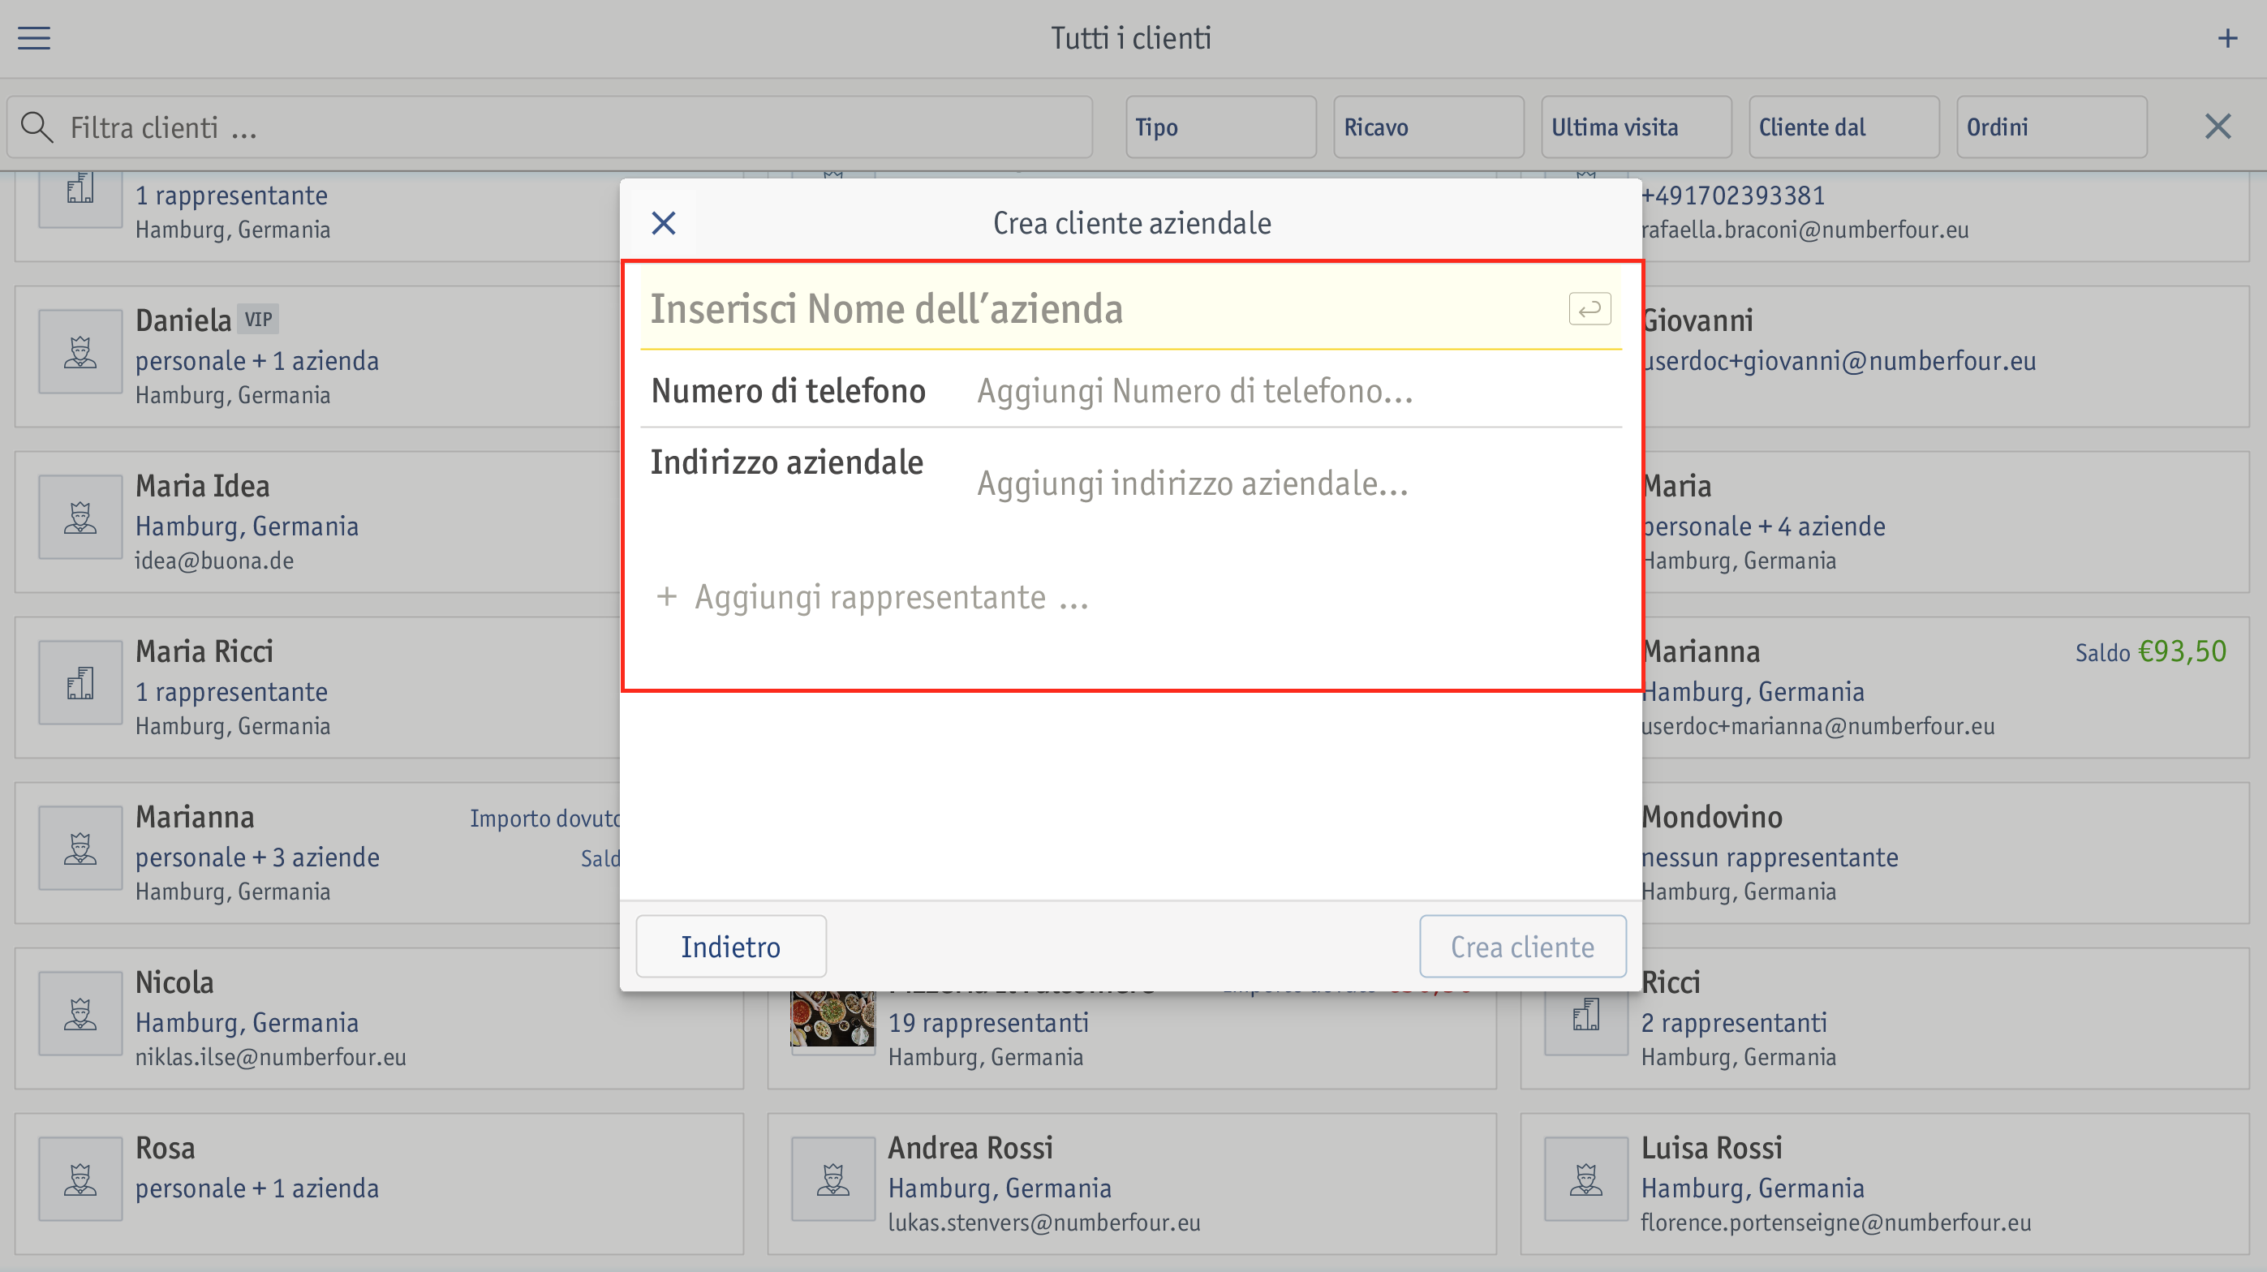Open the Tipo filter dropdown
2267x1272 pixels.
pyautogui.click(x=1220, y=127)
